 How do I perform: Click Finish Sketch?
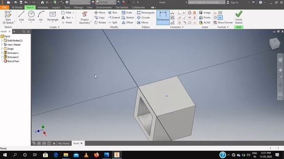click(239, 18)
